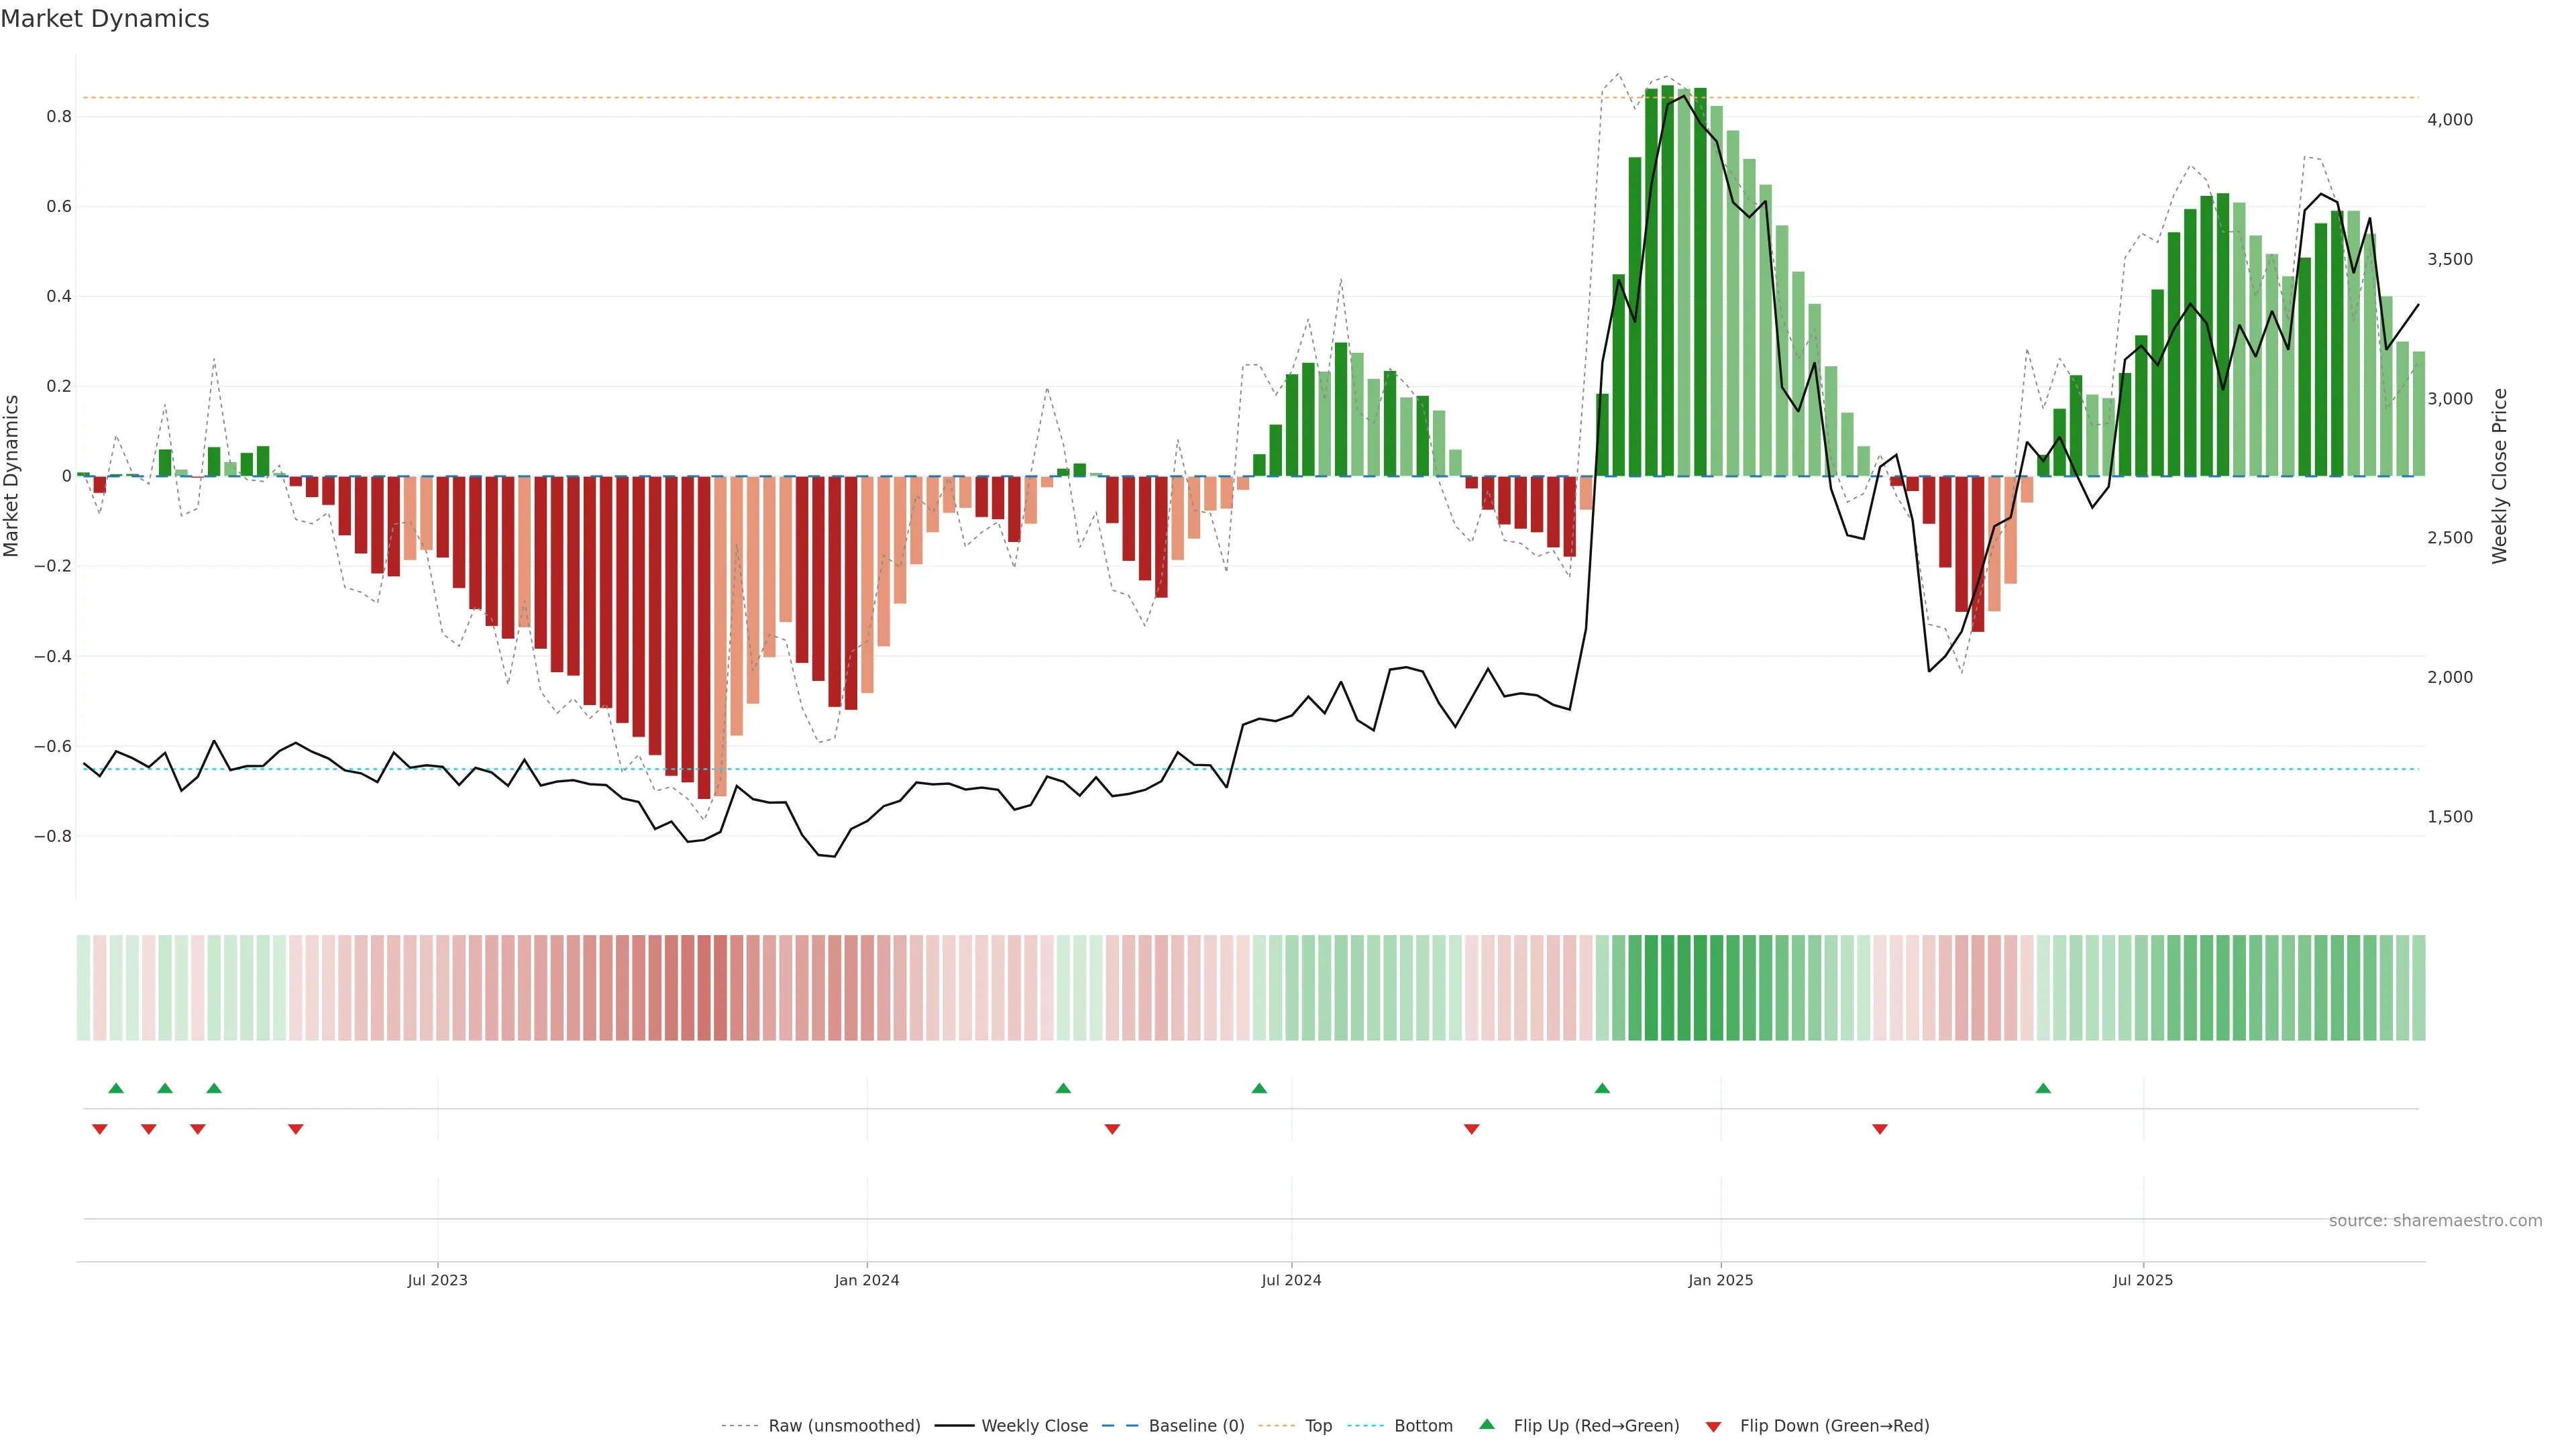The height and width of the screenshot is (1449, 2576).
Task: Click the red flip-down triangle between Jul 2024 and Jan 2025
Action: pyautogui.click(x=1471, y=1129)
